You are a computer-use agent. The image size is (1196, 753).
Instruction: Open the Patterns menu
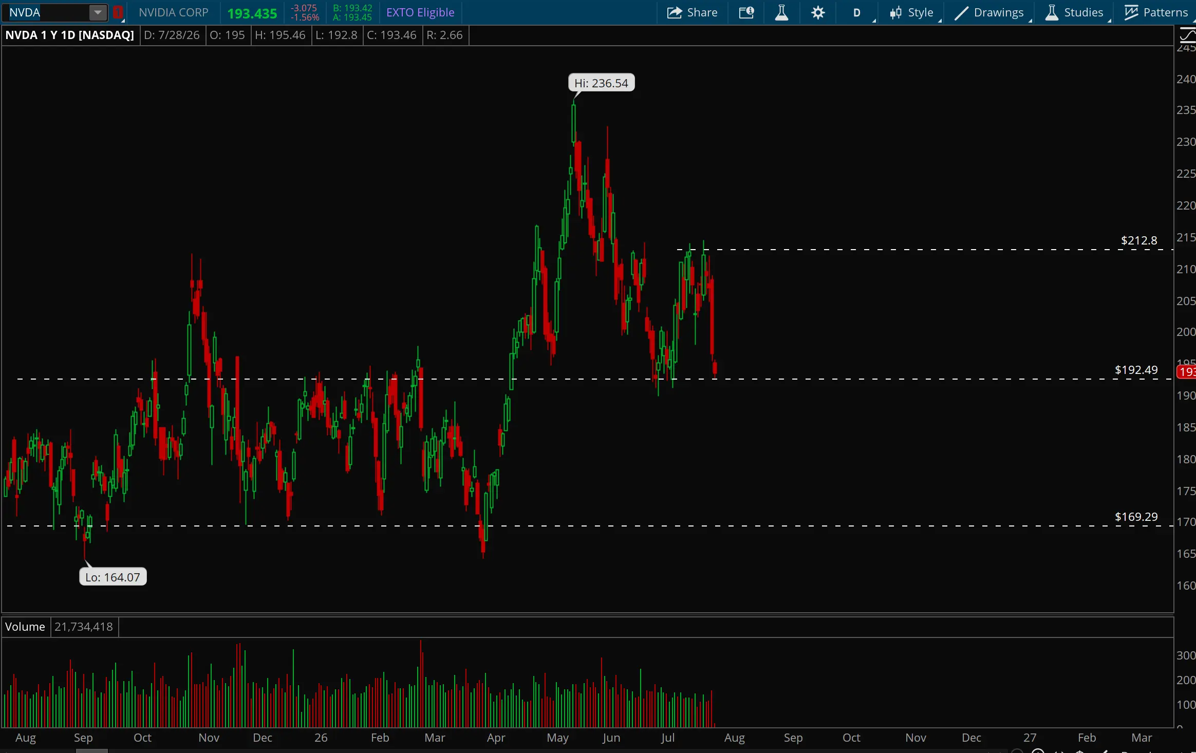(x=1156, y=12)
